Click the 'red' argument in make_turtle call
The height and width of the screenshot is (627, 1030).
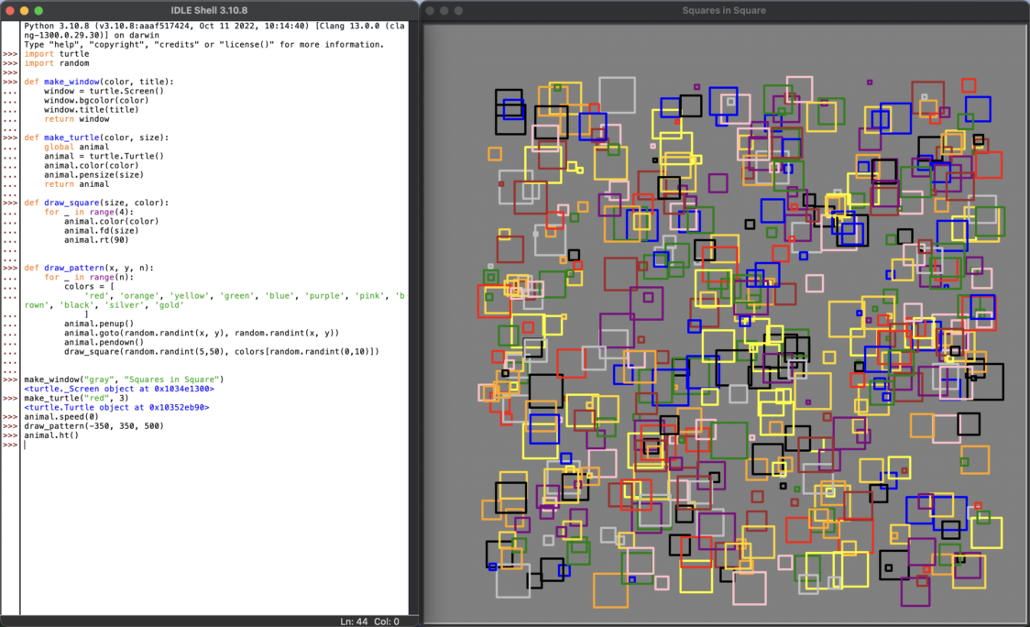96,397
